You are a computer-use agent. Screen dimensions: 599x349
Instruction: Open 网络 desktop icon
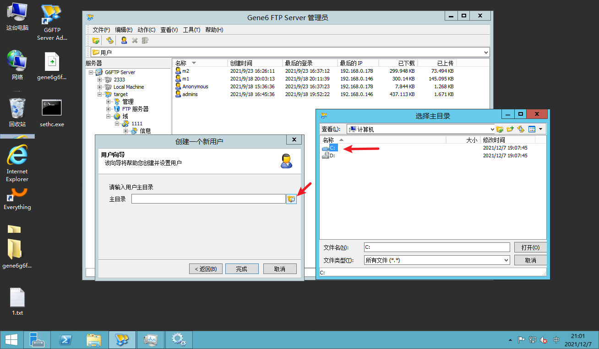point(17,65)
